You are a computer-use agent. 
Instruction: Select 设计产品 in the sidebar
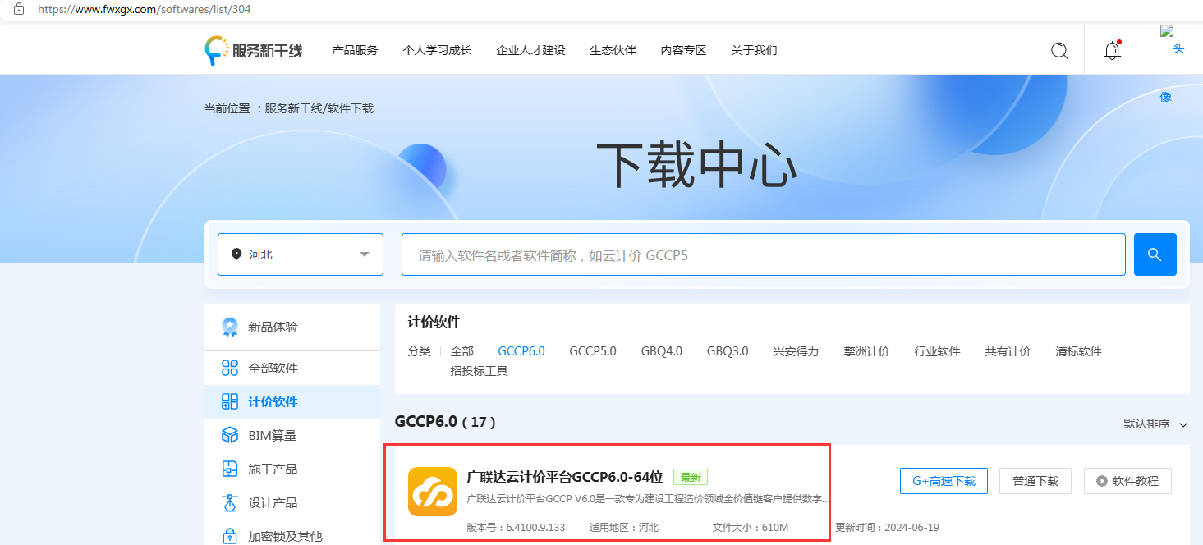click(292, 503)
